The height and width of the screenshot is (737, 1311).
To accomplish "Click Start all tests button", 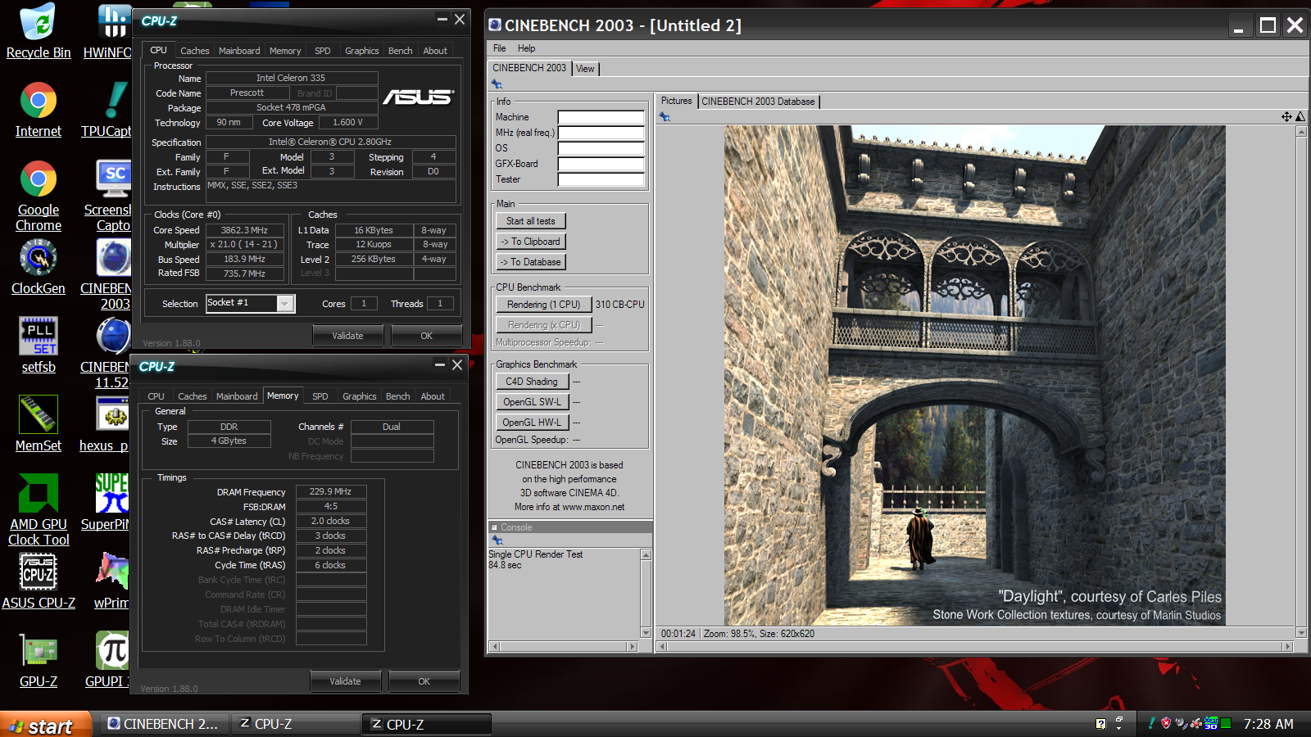I will pos(531,221).
